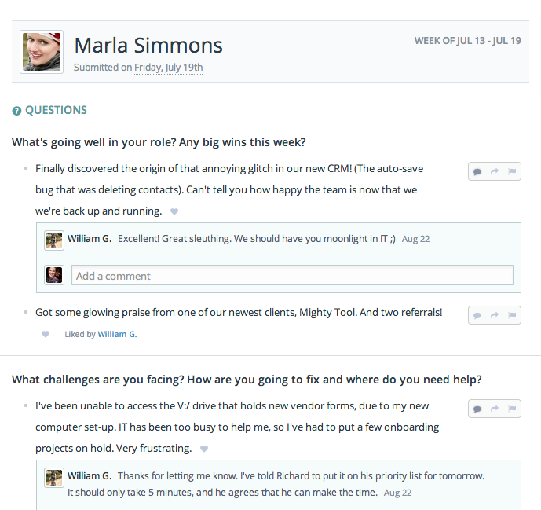Click William G.'s avatar on the 'Excellent!' comment
Image resolution: width=541 pixels, height=510 pixels.
[54, 240]
